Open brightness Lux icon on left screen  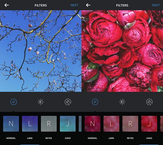click(41, 102)
